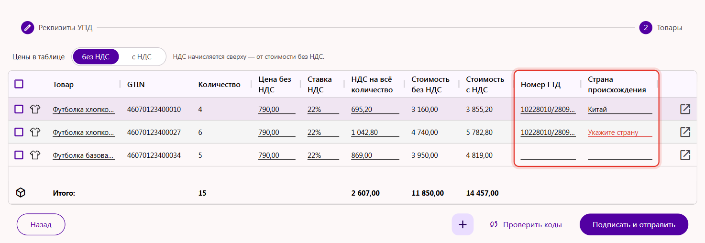Edit the Номер ГТД field in the Укажите страну row
Image resolution: width=705 pixels, height=243 pixels.
548,133
